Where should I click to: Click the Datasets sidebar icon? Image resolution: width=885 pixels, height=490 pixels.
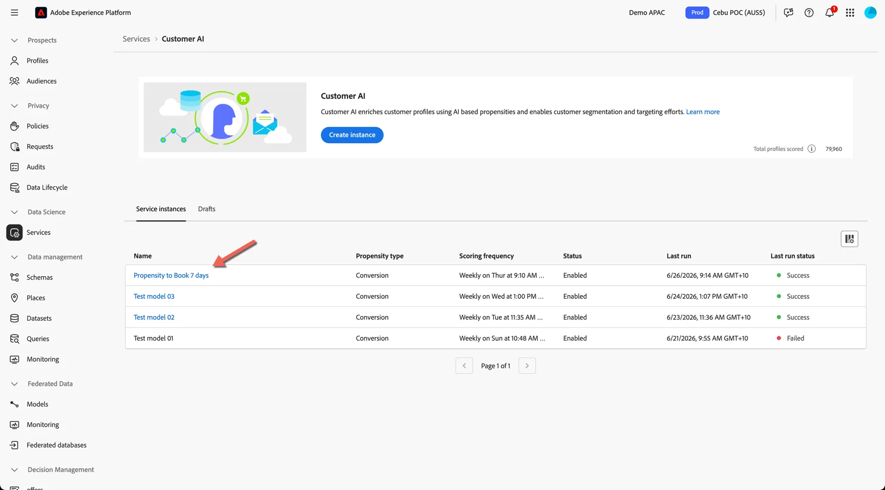click(15, 318)
